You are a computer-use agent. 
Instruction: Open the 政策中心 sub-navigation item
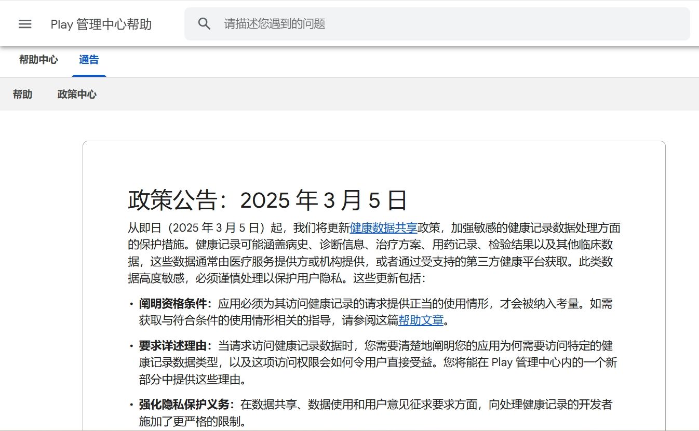click(77, 95)
